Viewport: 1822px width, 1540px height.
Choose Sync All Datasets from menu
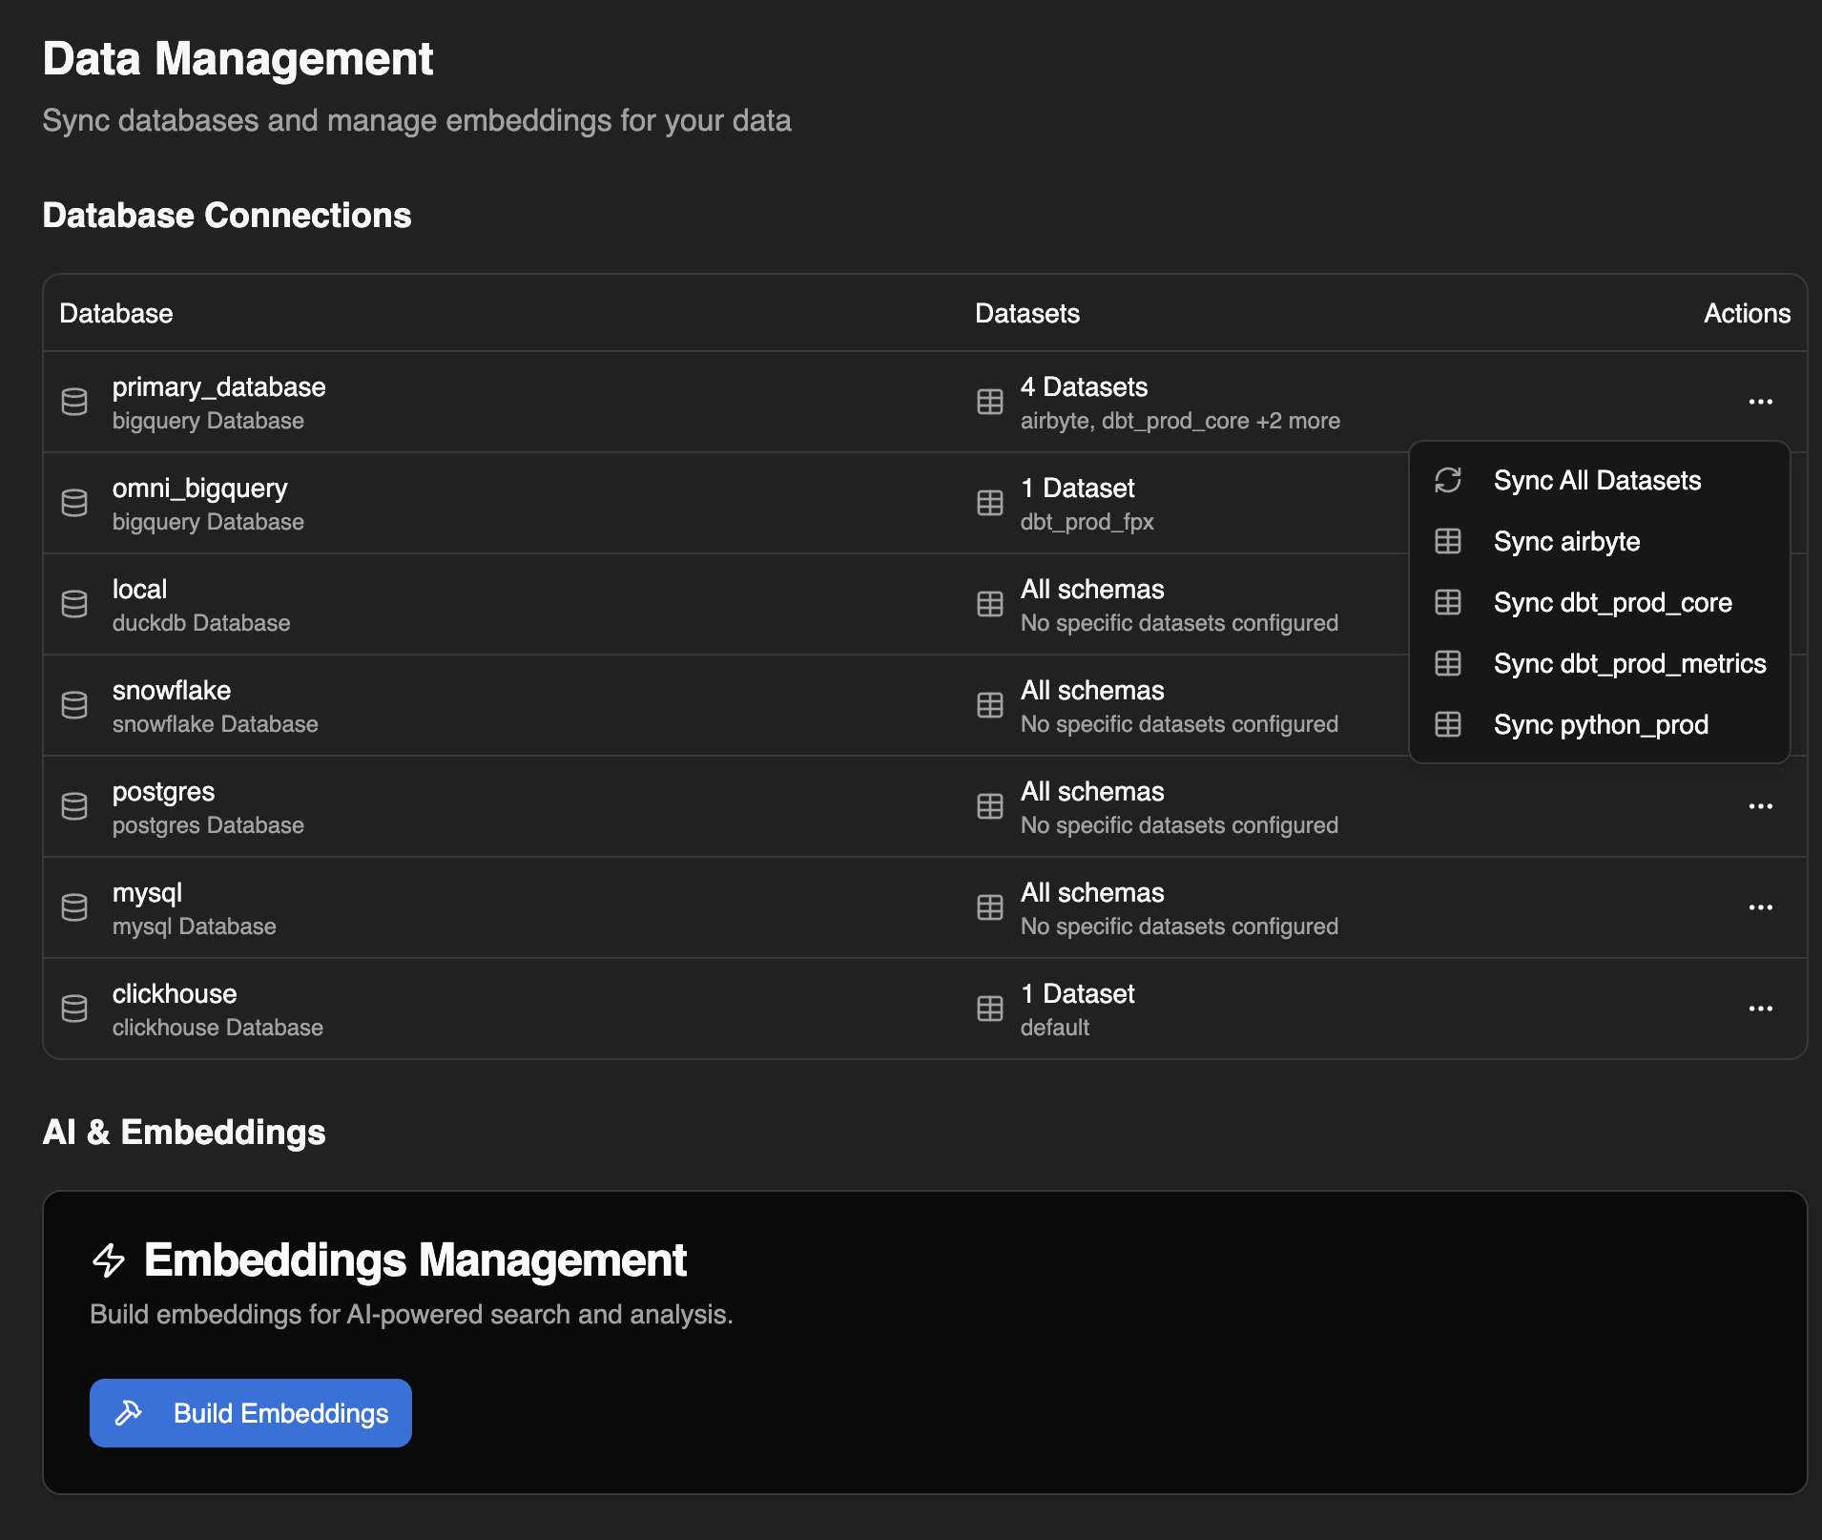(x=1599, y=480)
